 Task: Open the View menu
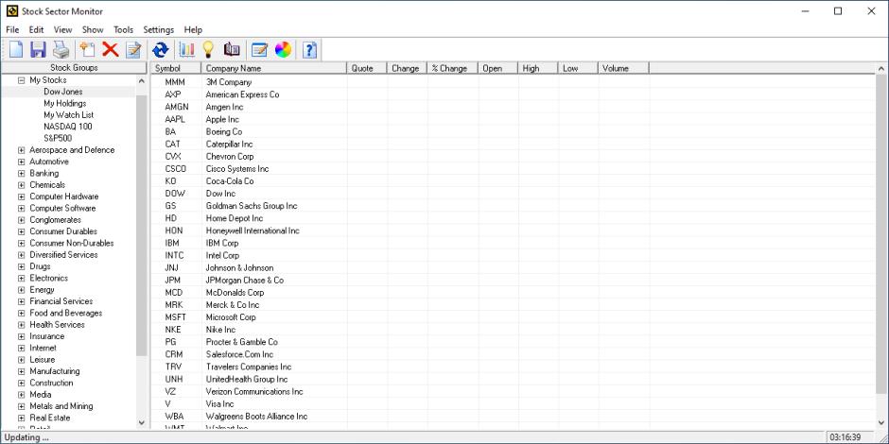tap(63, 30)
